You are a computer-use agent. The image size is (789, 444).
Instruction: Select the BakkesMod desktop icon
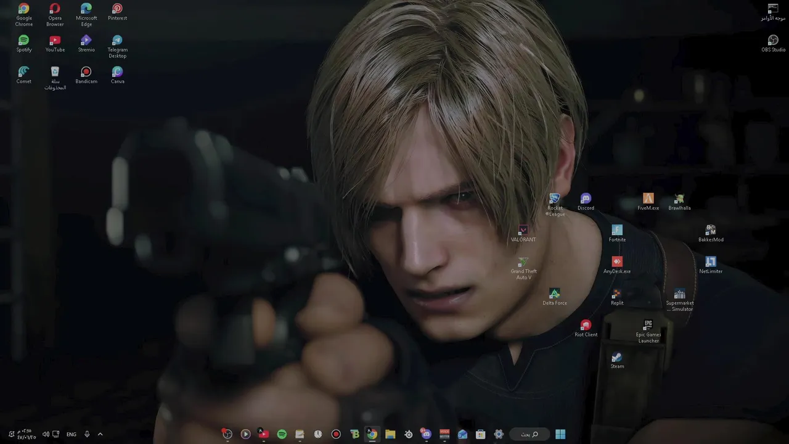click(x=711, y=233)
